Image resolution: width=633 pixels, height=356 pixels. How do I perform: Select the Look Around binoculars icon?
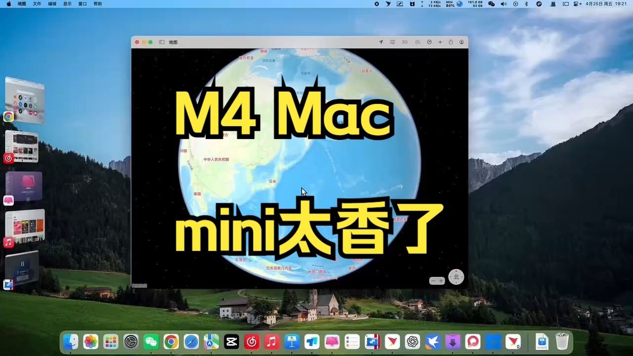(x=418, y=42)
